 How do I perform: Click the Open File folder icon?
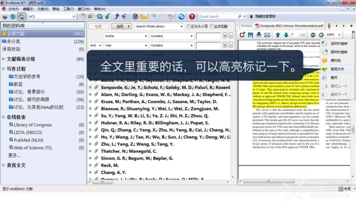coord(143,16)
